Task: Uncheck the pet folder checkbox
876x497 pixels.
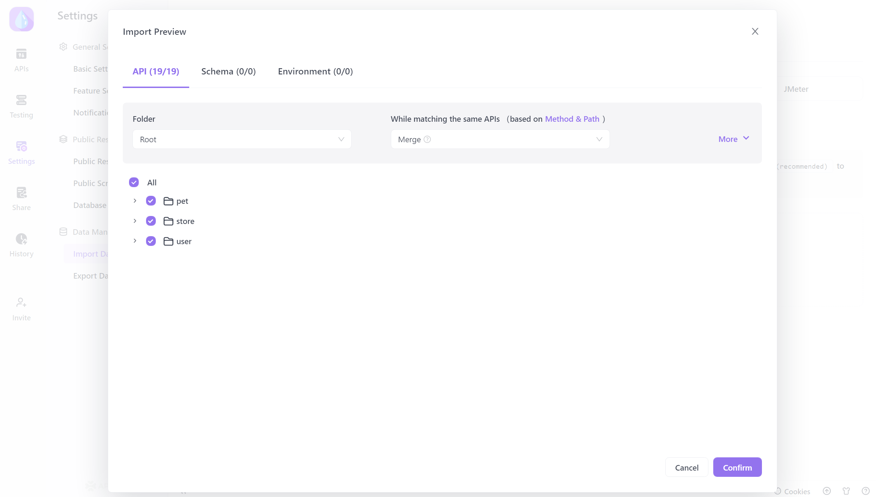Action: coord(151,201)
